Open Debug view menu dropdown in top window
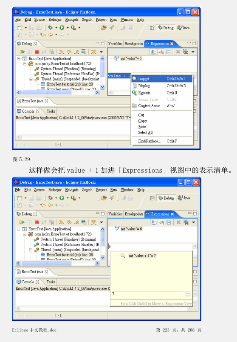 coord(101,52)
